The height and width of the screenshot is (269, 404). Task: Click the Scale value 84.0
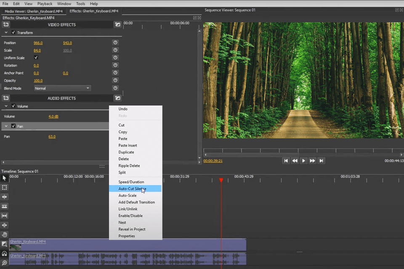tap(37, 50)
